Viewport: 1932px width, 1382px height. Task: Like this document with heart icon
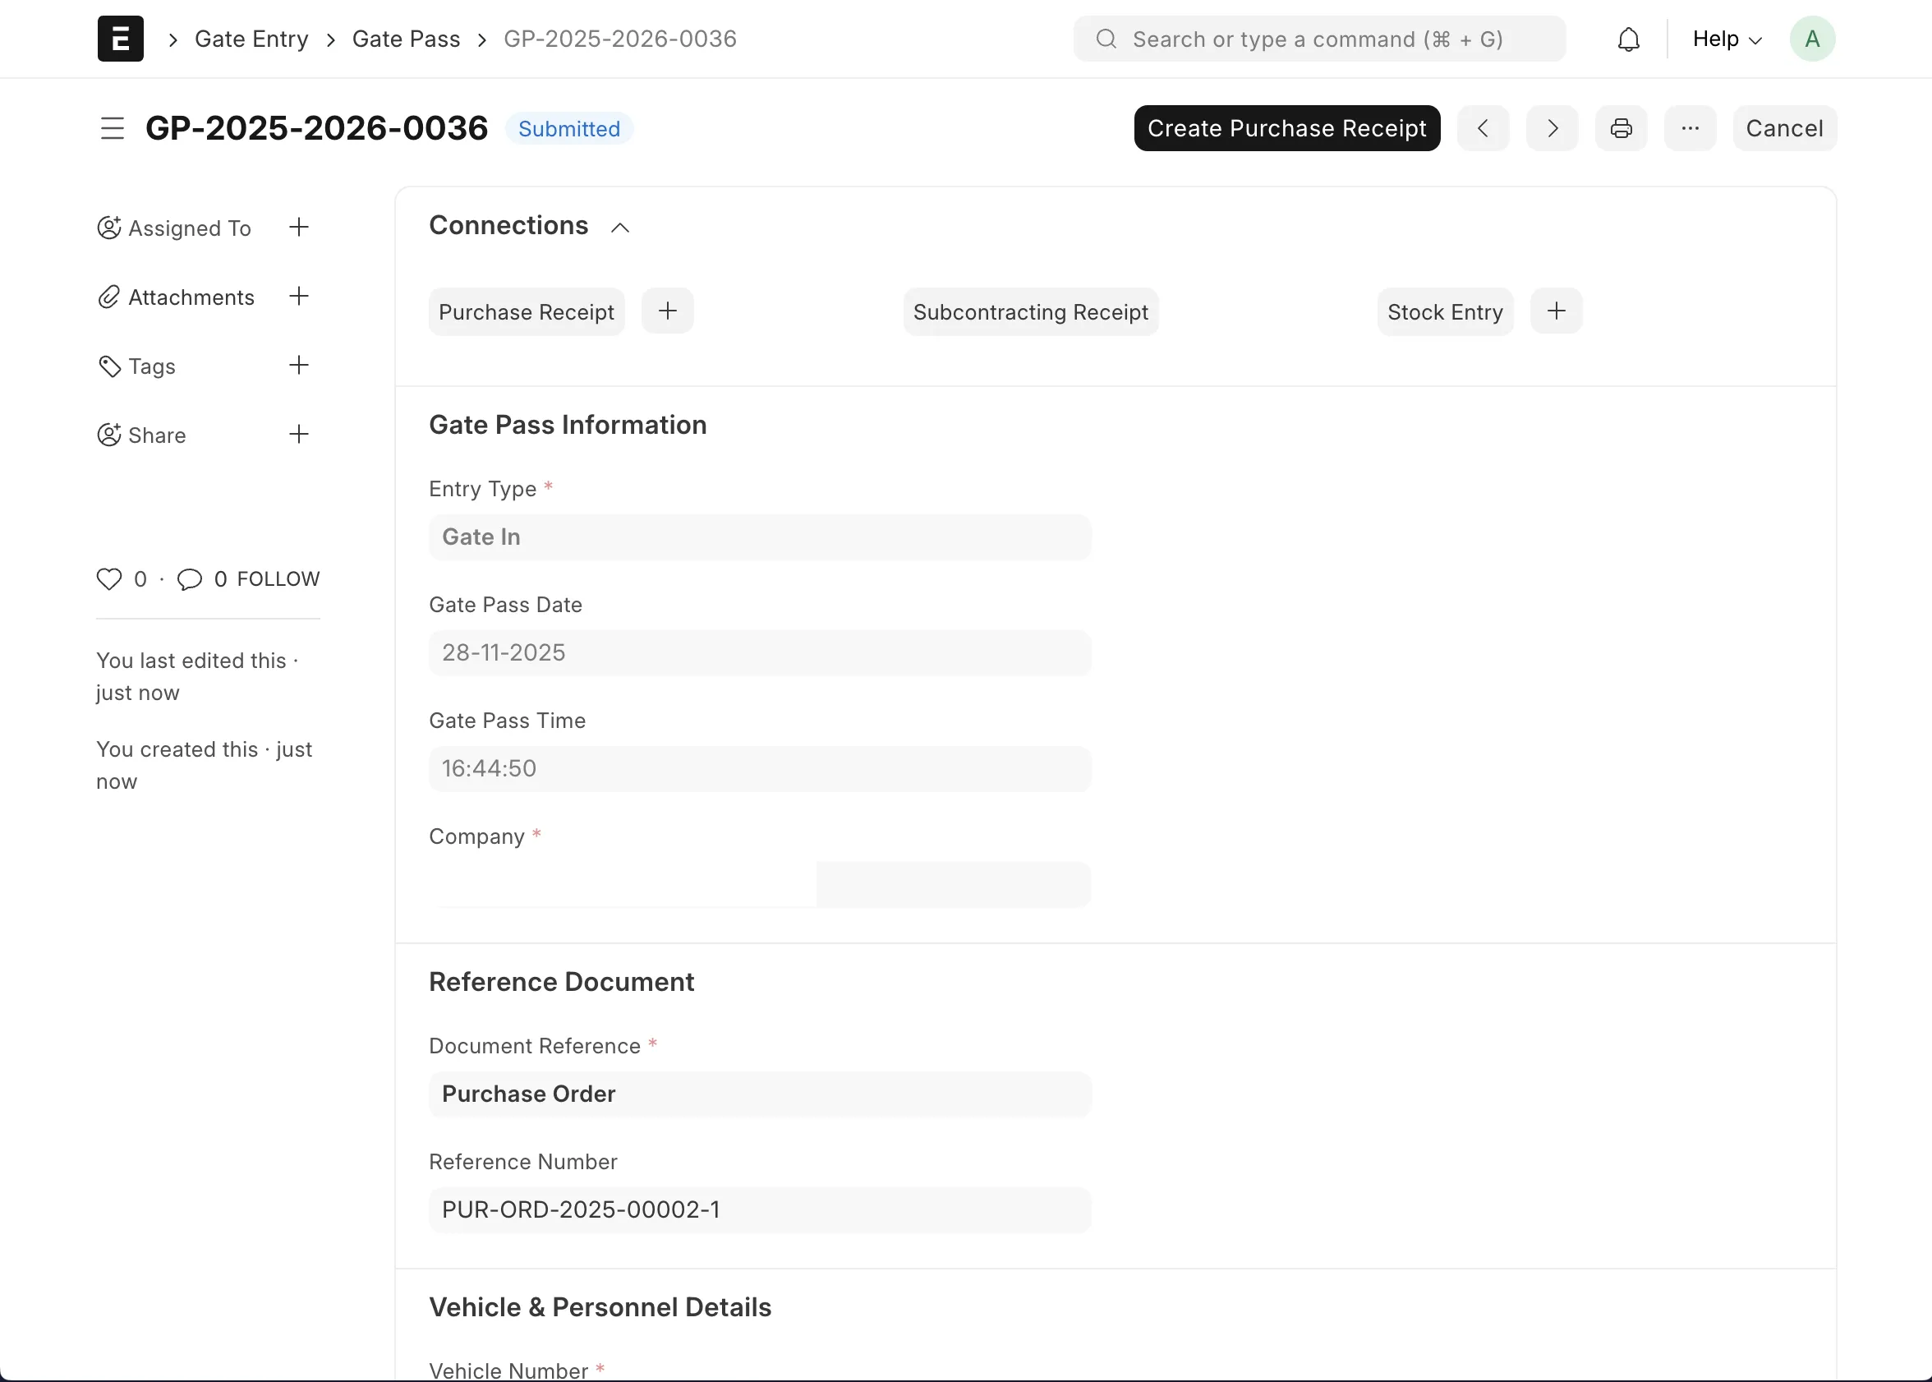click(109, 578)
